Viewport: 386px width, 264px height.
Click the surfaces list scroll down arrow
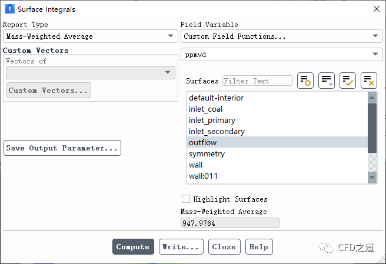(372, 177)
